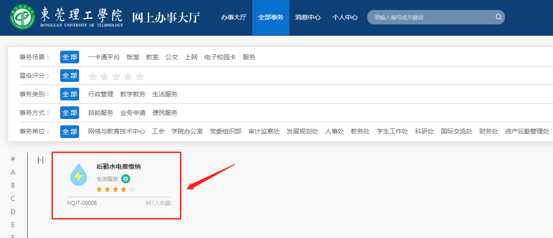Select 全部 filter in 事务场景 row

click(x=70, y=57)
